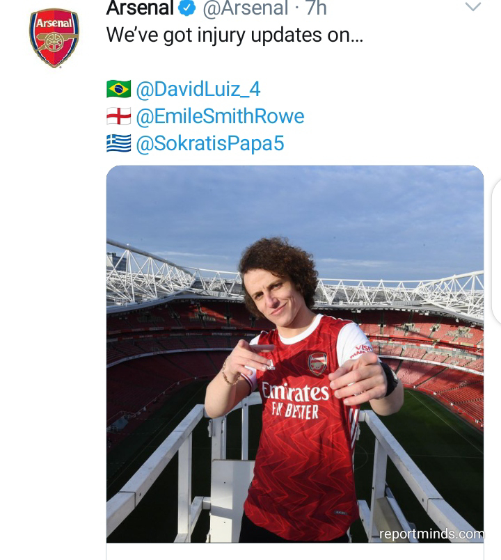Open the @DavidLuiz_4 mention
This screenshot has height=560, width=501.
coord(198,89)
